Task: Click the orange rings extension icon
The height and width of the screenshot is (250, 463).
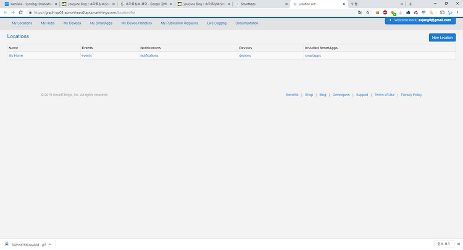Action: coord(432,13)
